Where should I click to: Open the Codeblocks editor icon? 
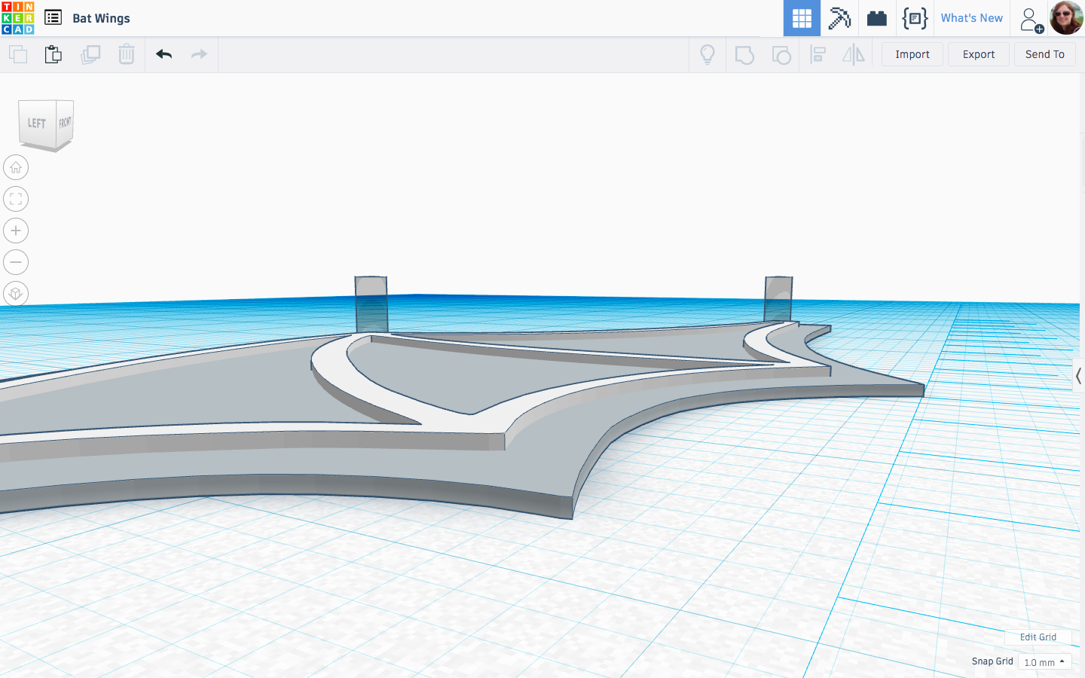click(915, 18)
